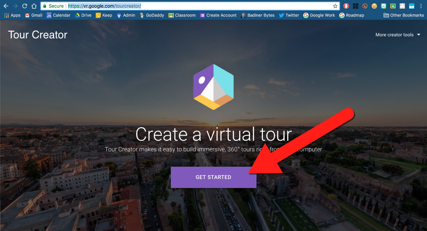Click the green Secure padlock indicator
Screen dimensions: 427x231
point(53,6)
